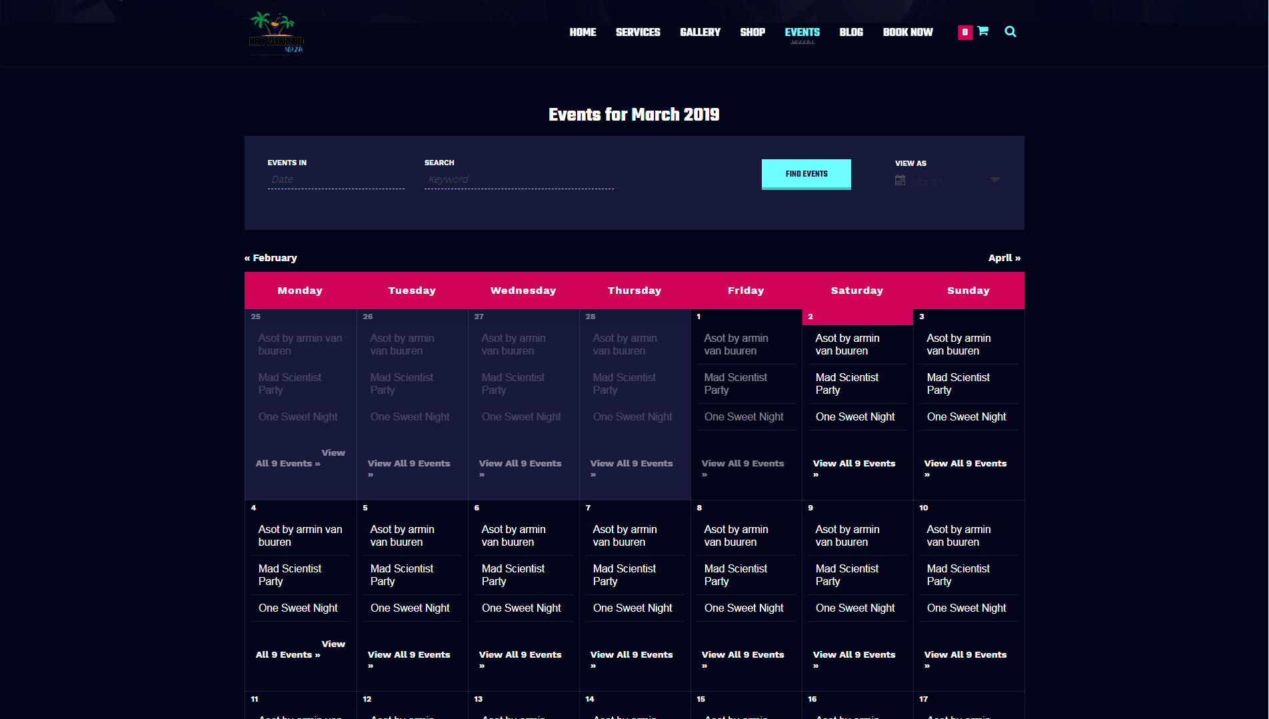Go to next month April
The image size is (1269, 719).
click(1004, 258)
